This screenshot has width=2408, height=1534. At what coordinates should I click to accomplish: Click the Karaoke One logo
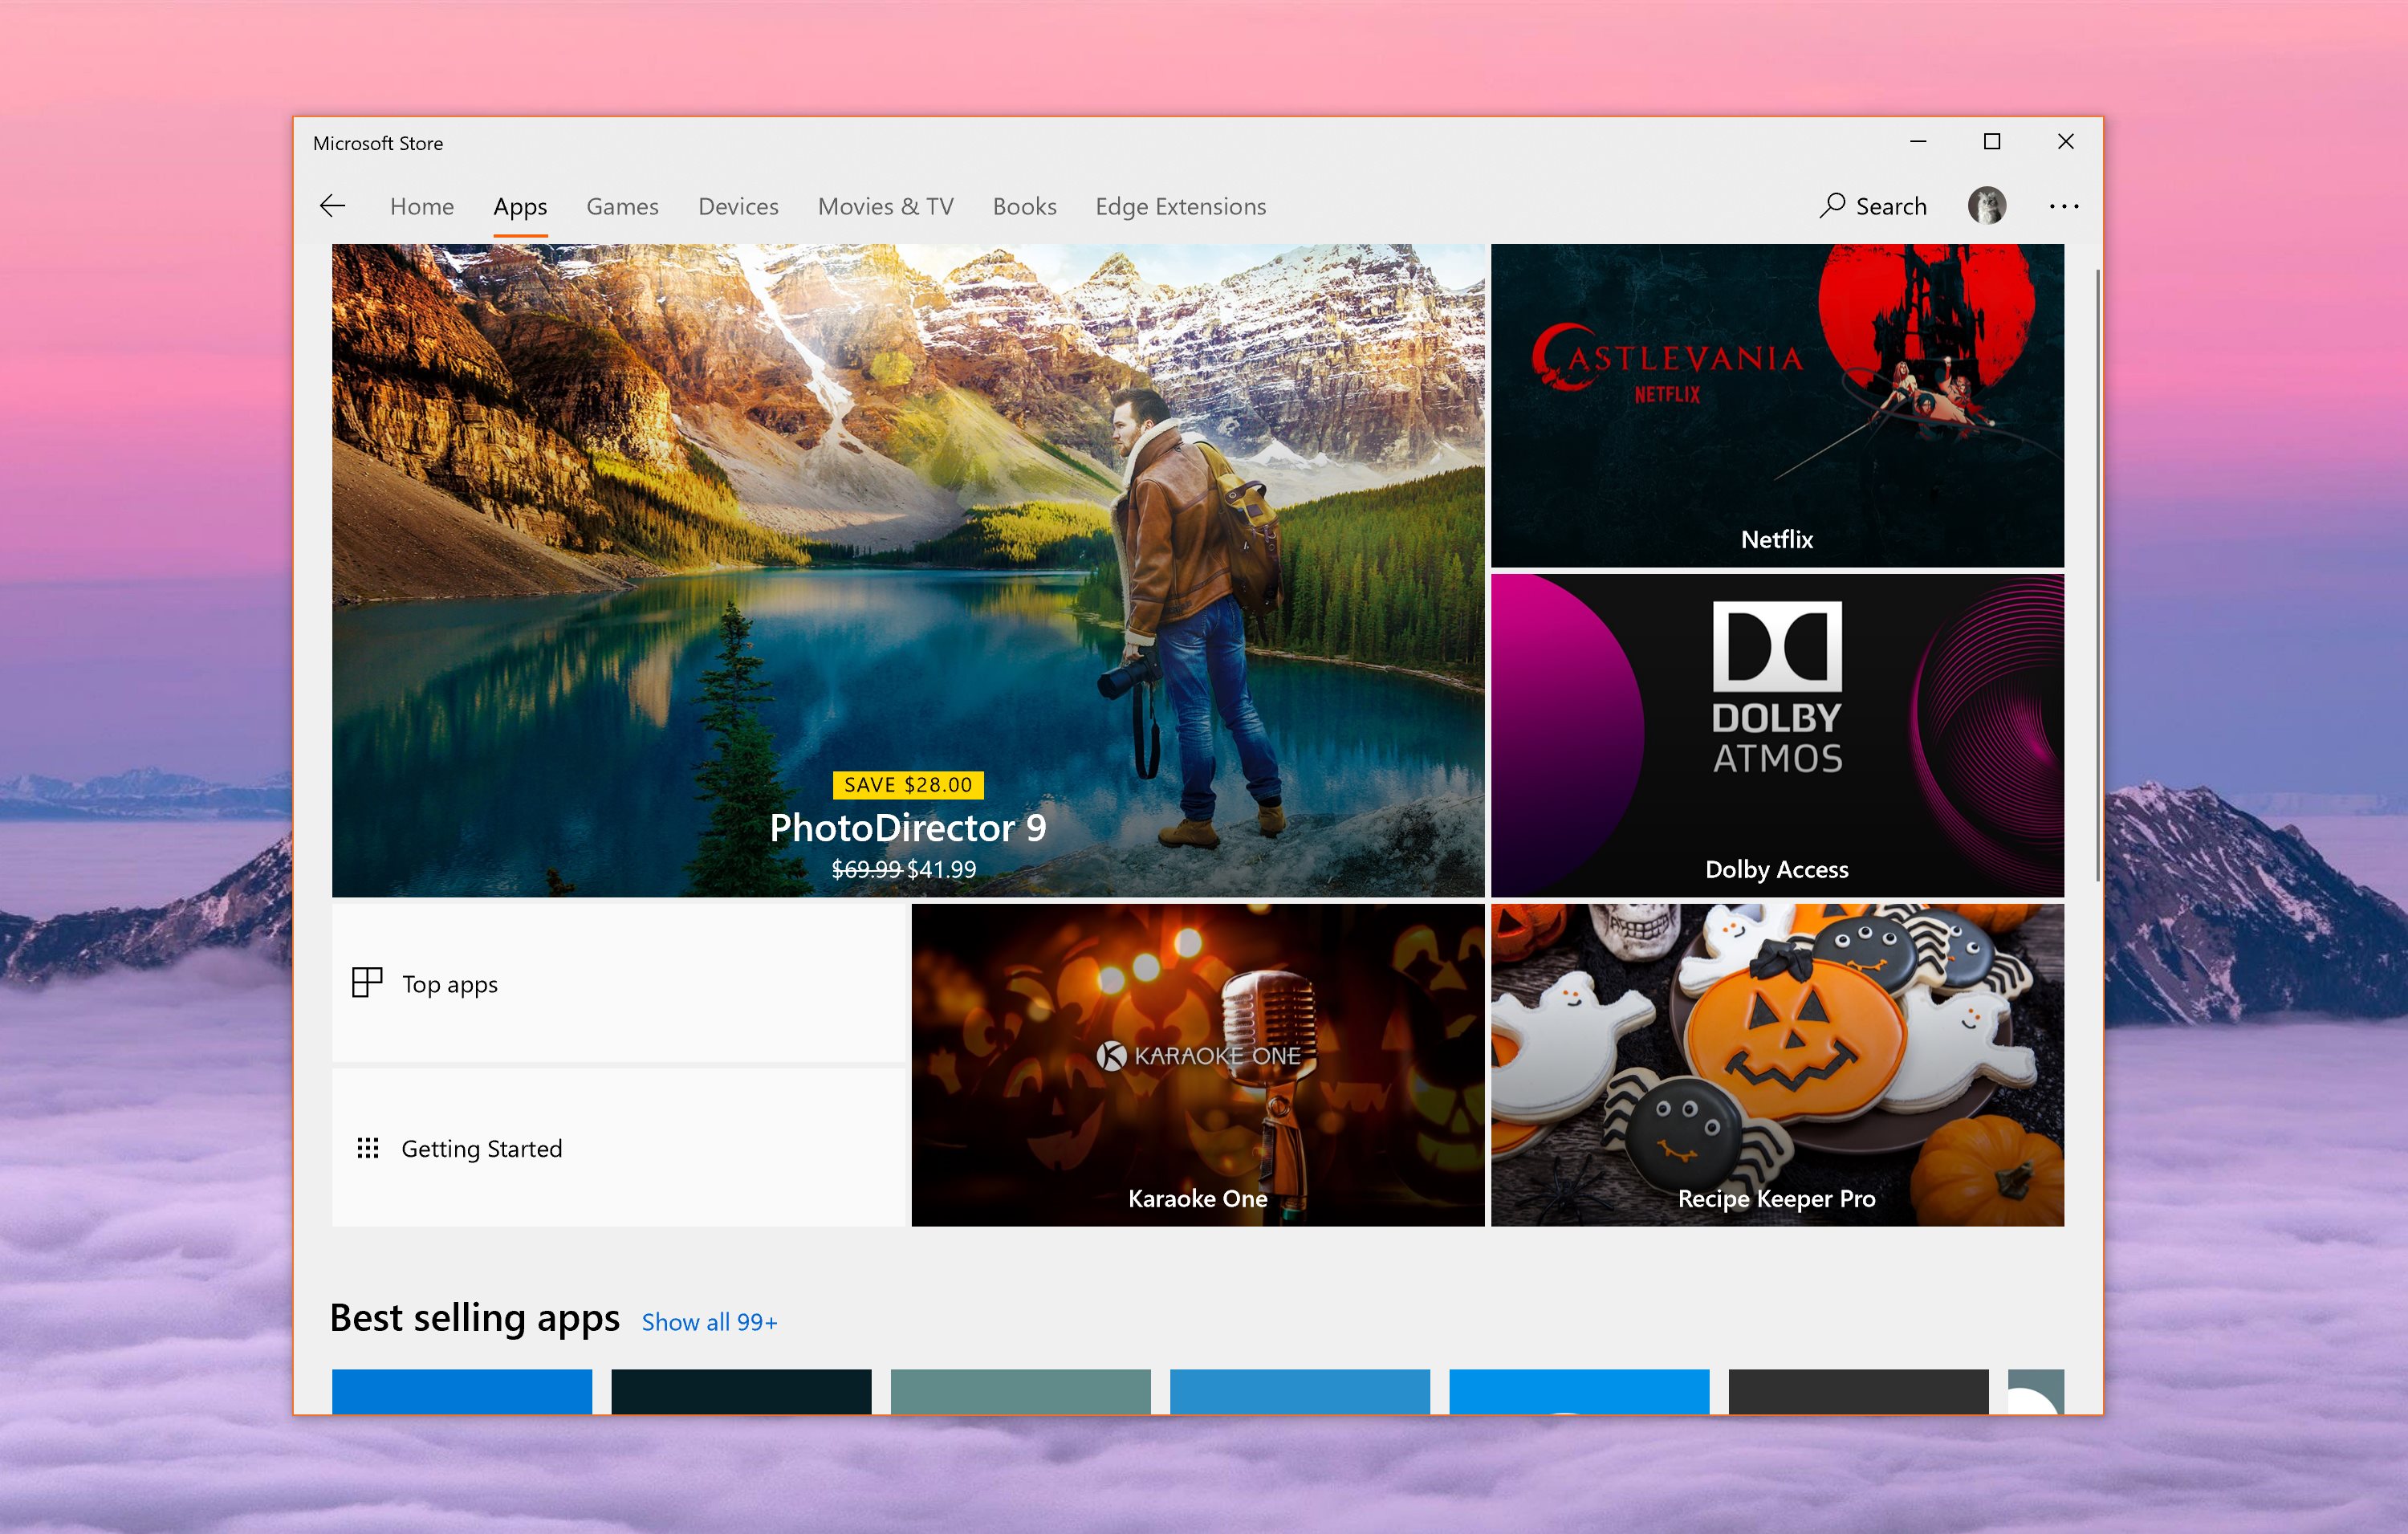(1198, 1055)
